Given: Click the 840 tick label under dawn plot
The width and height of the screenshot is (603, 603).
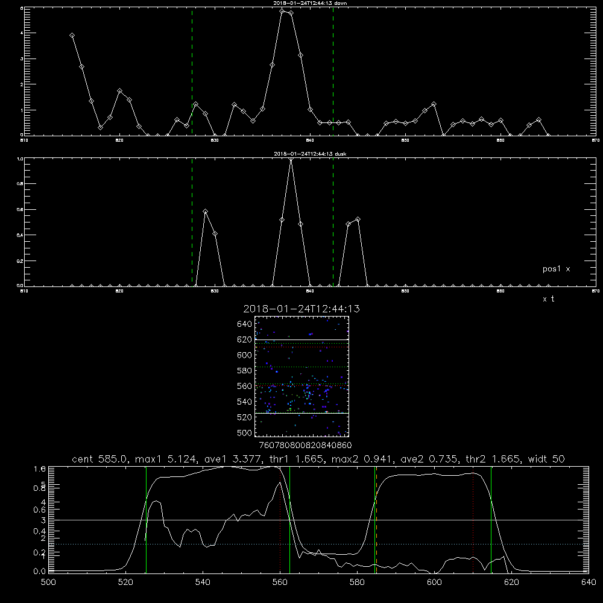Looking at the screenshot, I should (310, 140).
